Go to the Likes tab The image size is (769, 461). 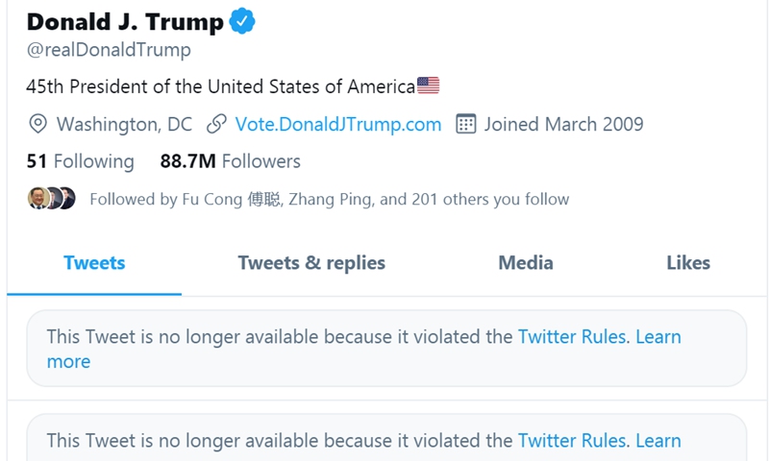click(x=688, y=262)
